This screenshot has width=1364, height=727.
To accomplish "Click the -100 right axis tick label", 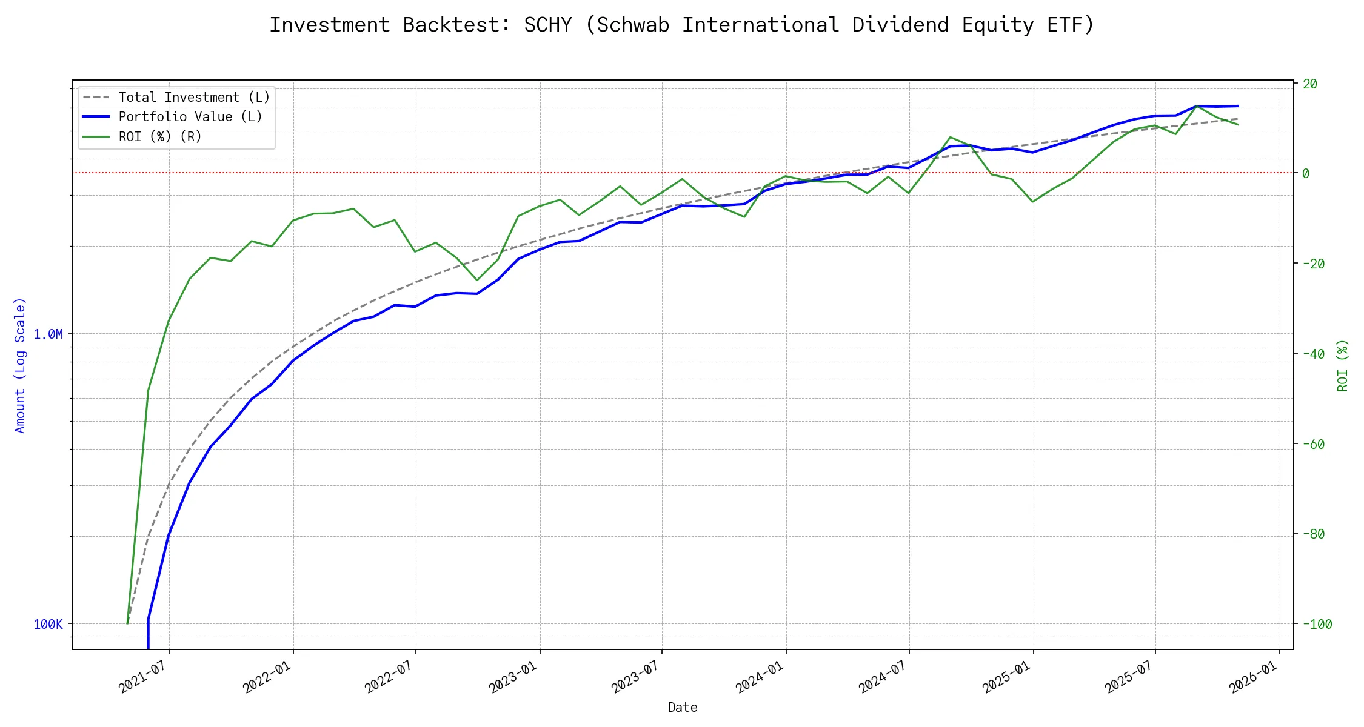I will click(x=1317, y=624).
